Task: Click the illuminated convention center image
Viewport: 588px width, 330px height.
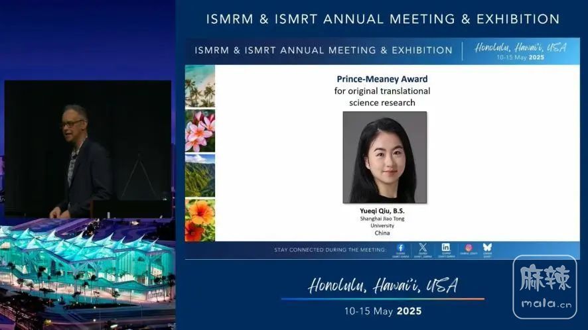Action: [x=88, y=274]
